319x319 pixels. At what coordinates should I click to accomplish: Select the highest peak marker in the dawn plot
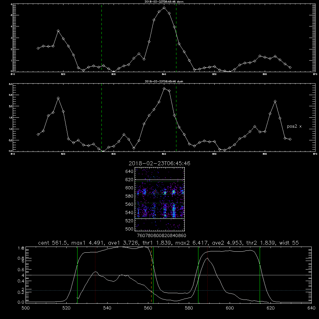[x=164, y=8]
